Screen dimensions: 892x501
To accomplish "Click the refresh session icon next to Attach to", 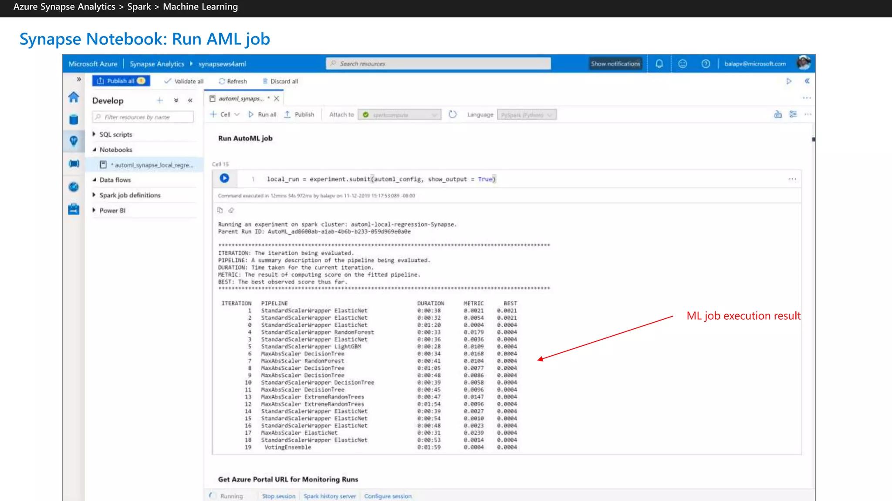I will [453, 114].
